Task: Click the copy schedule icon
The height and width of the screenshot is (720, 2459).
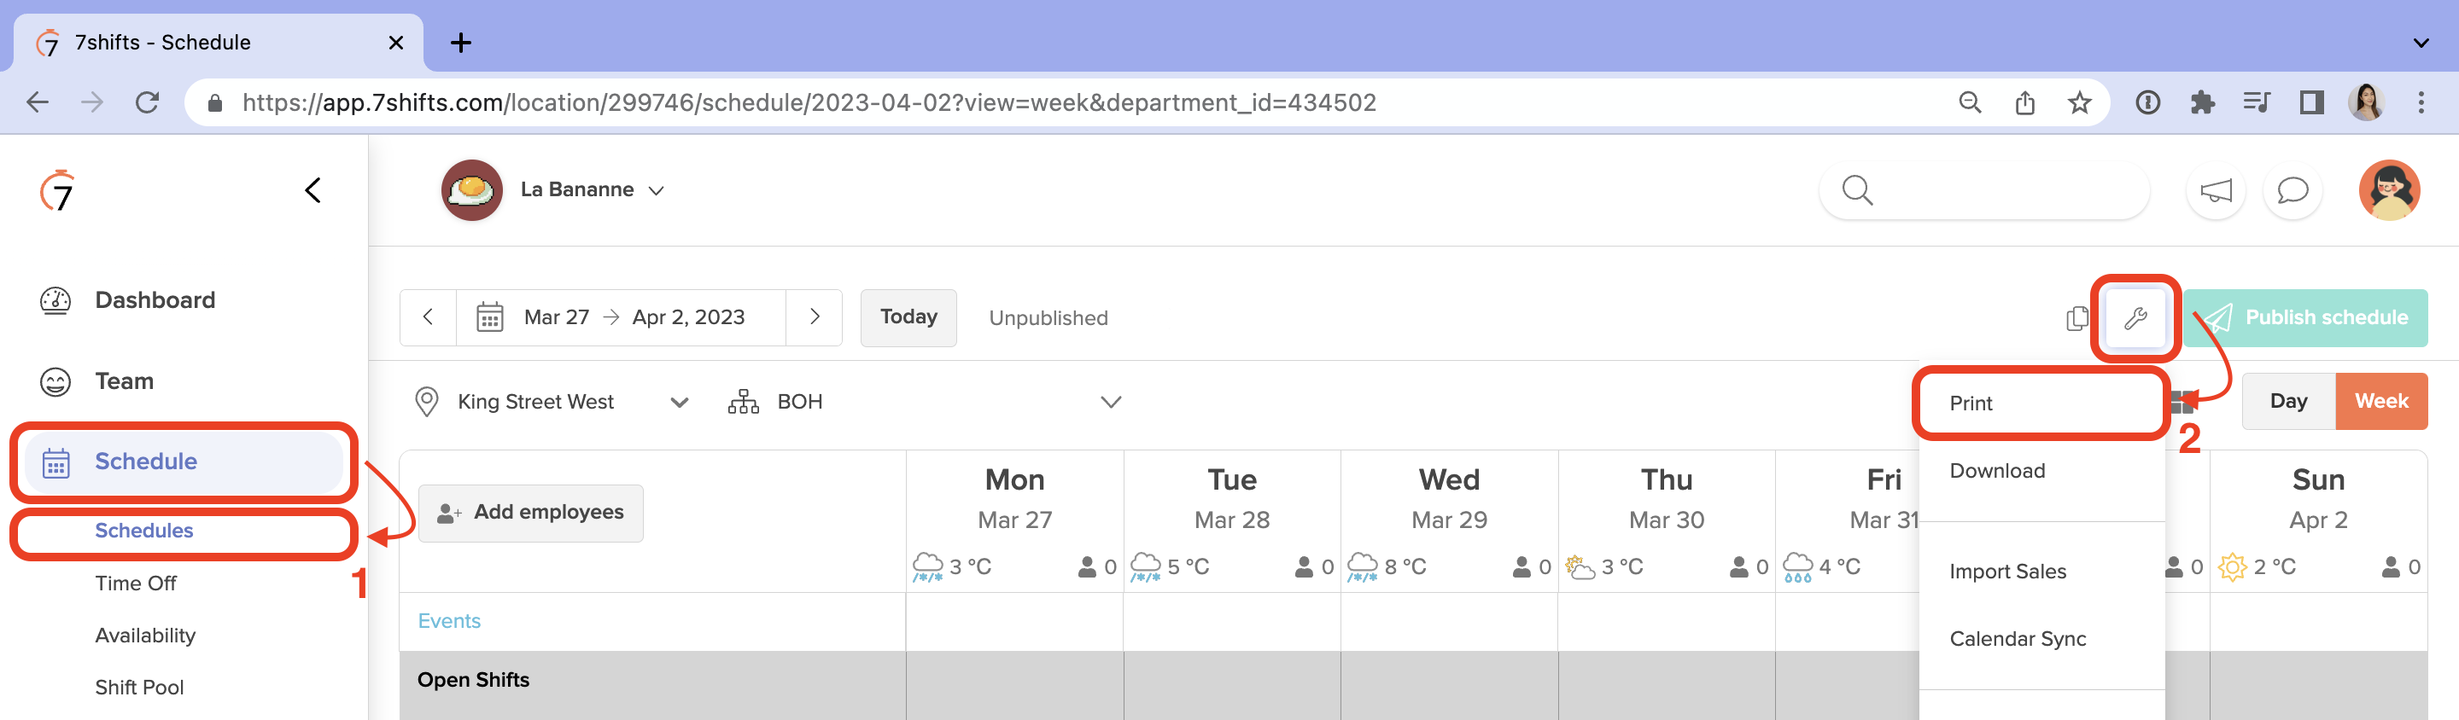Action: click(x=2076, y=317)
